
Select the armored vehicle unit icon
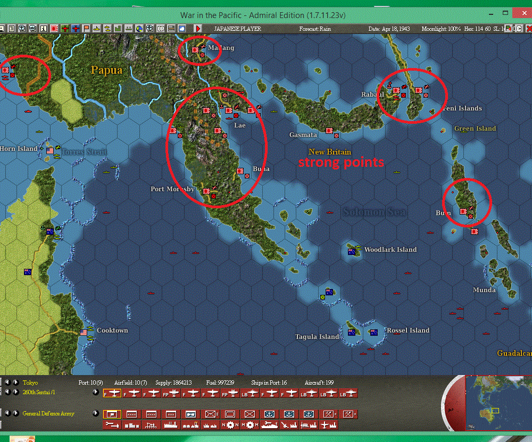190,414
